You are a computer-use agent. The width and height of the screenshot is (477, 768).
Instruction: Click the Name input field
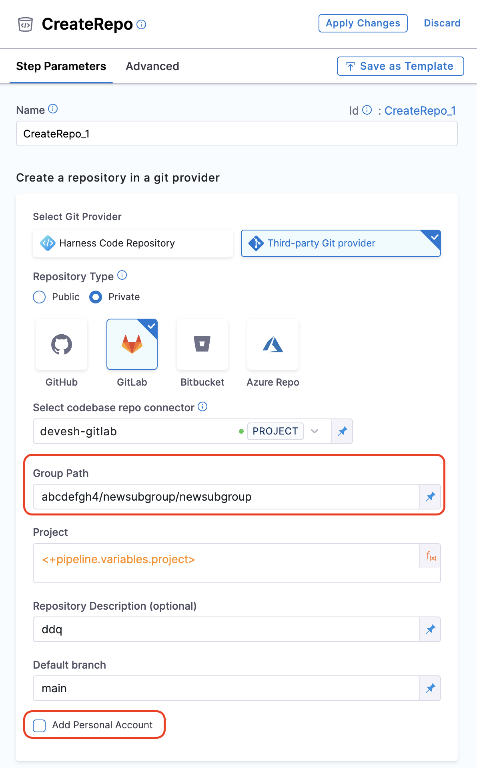click(236, 134)
